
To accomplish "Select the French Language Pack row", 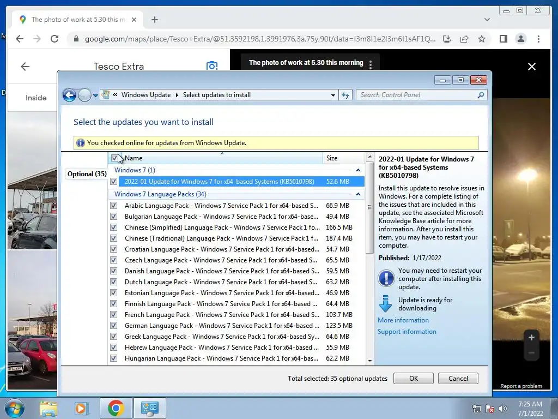I will tap(236, 315).
